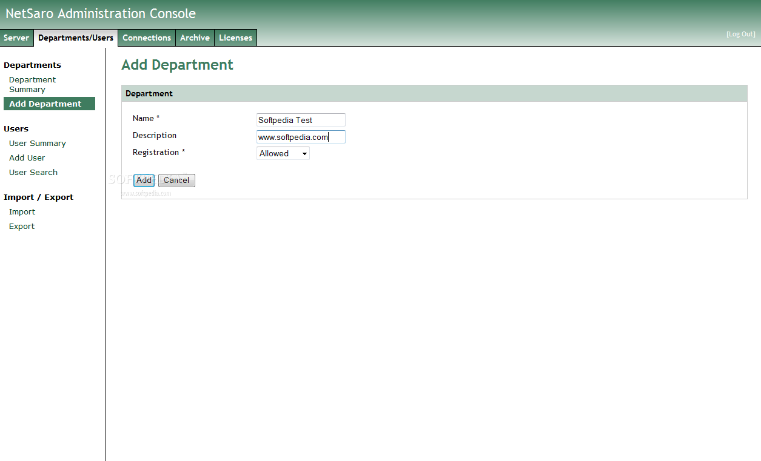
Task: Focus the department Name field
Action: 301,120
